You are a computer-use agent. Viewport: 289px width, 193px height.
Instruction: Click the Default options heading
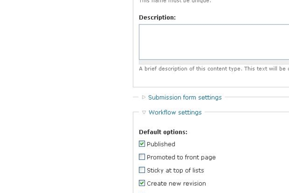pos(163,132)
